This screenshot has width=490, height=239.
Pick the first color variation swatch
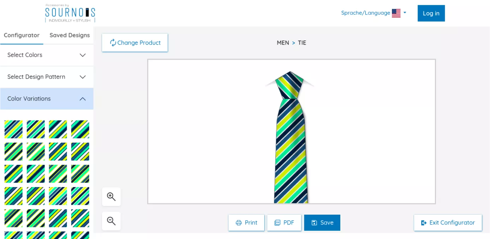13,129
